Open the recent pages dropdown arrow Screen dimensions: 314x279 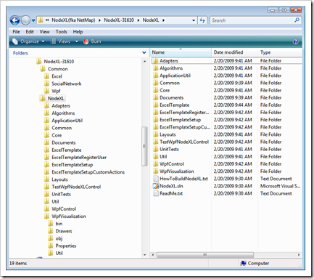33,20
